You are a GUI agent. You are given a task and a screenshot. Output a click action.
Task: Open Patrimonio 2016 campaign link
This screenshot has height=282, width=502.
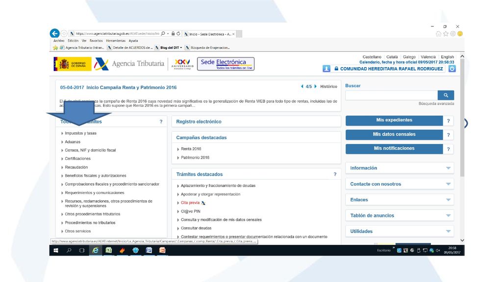click(195, 158)
